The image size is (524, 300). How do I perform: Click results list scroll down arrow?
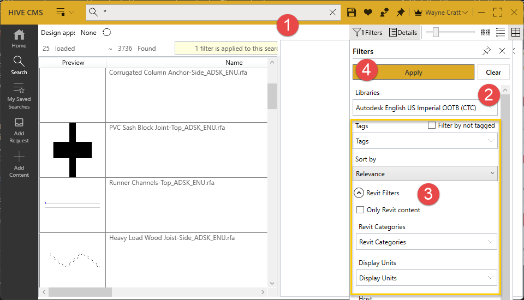coord(272,283)
